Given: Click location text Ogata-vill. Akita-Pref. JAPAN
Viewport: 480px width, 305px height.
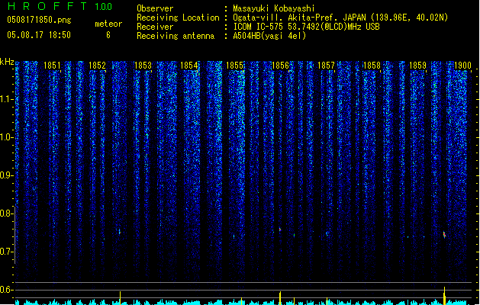Looking at the screenshot, I should tap(299, 18).
